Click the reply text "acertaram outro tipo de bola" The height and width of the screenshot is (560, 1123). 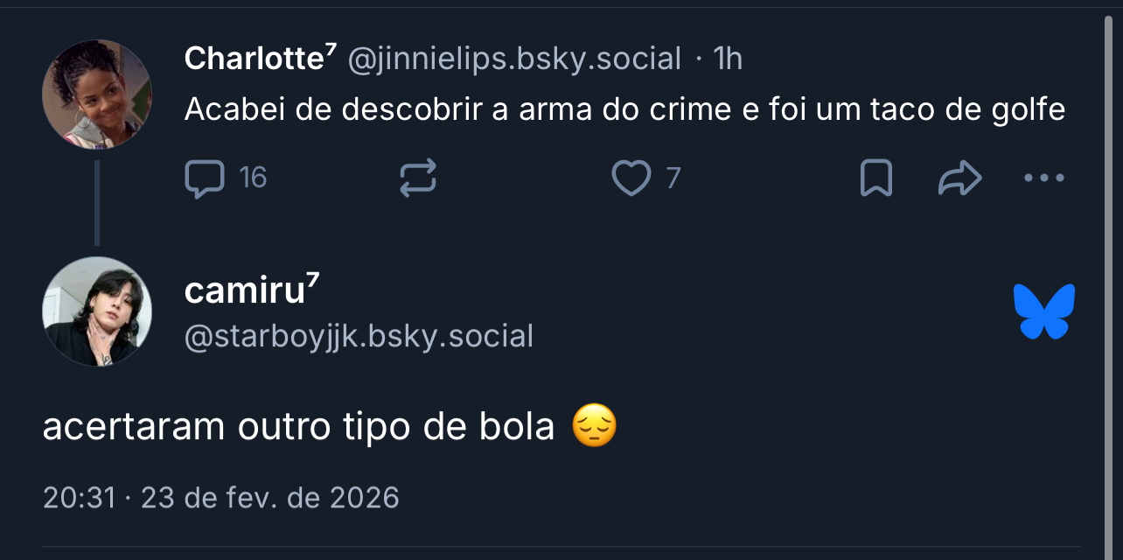point(298,427)
